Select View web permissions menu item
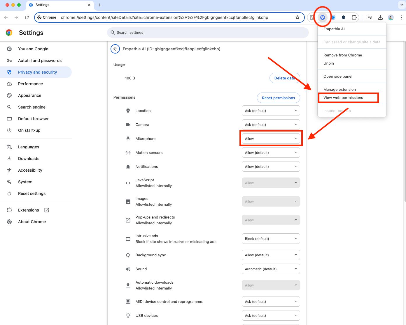 (352, 98)
